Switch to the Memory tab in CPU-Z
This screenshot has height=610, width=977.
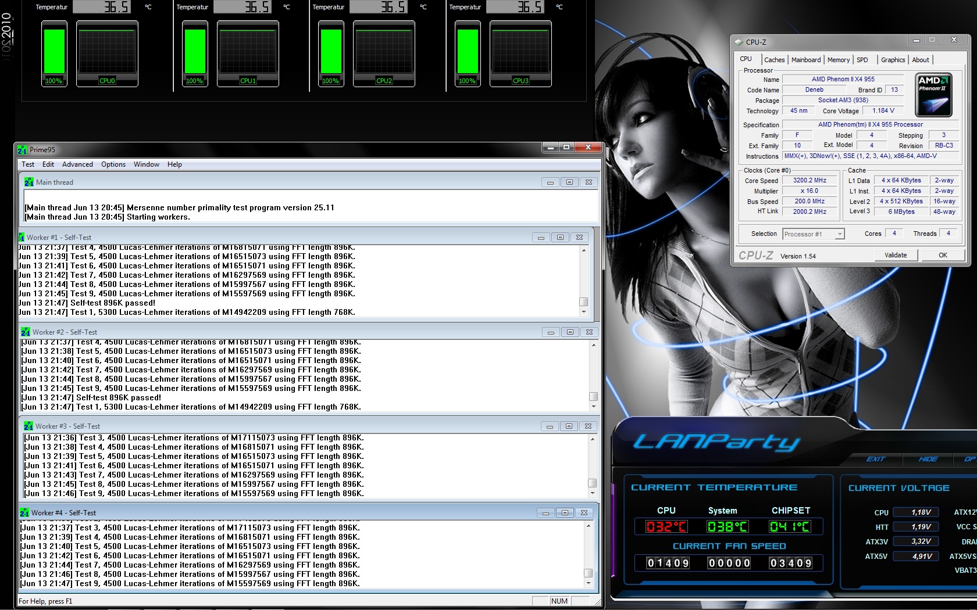click(839, 60)
